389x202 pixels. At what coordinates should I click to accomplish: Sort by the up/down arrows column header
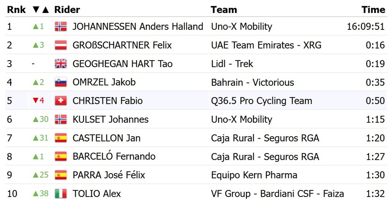click(x=41, y=10)
